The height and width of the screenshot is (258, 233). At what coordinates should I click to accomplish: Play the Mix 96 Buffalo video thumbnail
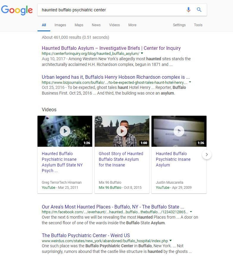coord(122,131)
